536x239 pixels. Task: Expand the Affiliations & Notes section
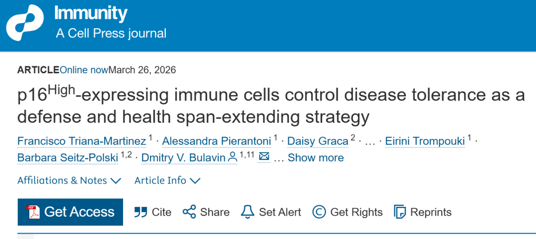click(69, 181)
